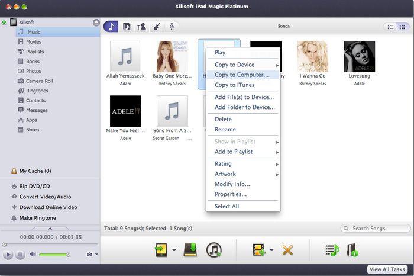This screenshot has height=276, width=414.
Task: Click the Add to Playlist toolbar icon
Action: pos(332,250)
